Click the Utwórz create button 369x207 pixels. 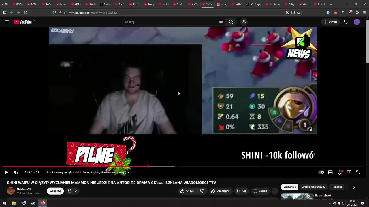coord(330,22)
